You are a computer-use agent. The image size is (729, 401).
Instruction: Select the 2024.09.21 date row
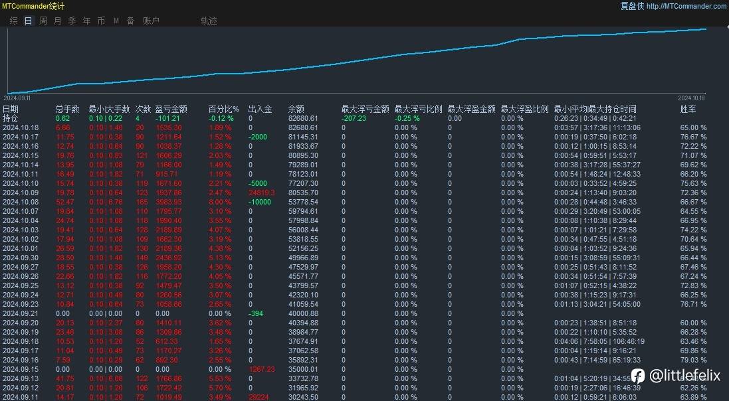click(x=21, y=313)
